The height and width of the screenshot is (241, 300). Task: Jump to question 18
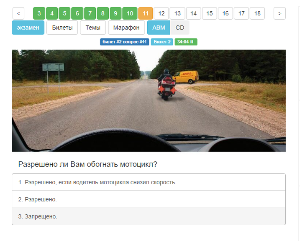257,13
